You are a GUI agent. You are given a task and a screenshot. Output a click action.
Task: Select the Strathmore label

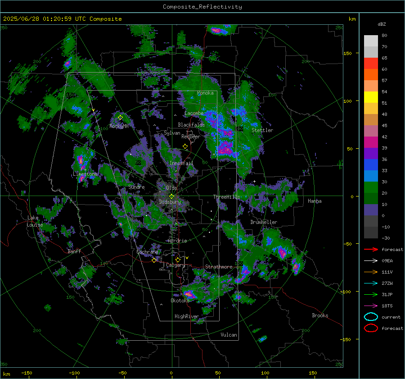tap(219, 267)
